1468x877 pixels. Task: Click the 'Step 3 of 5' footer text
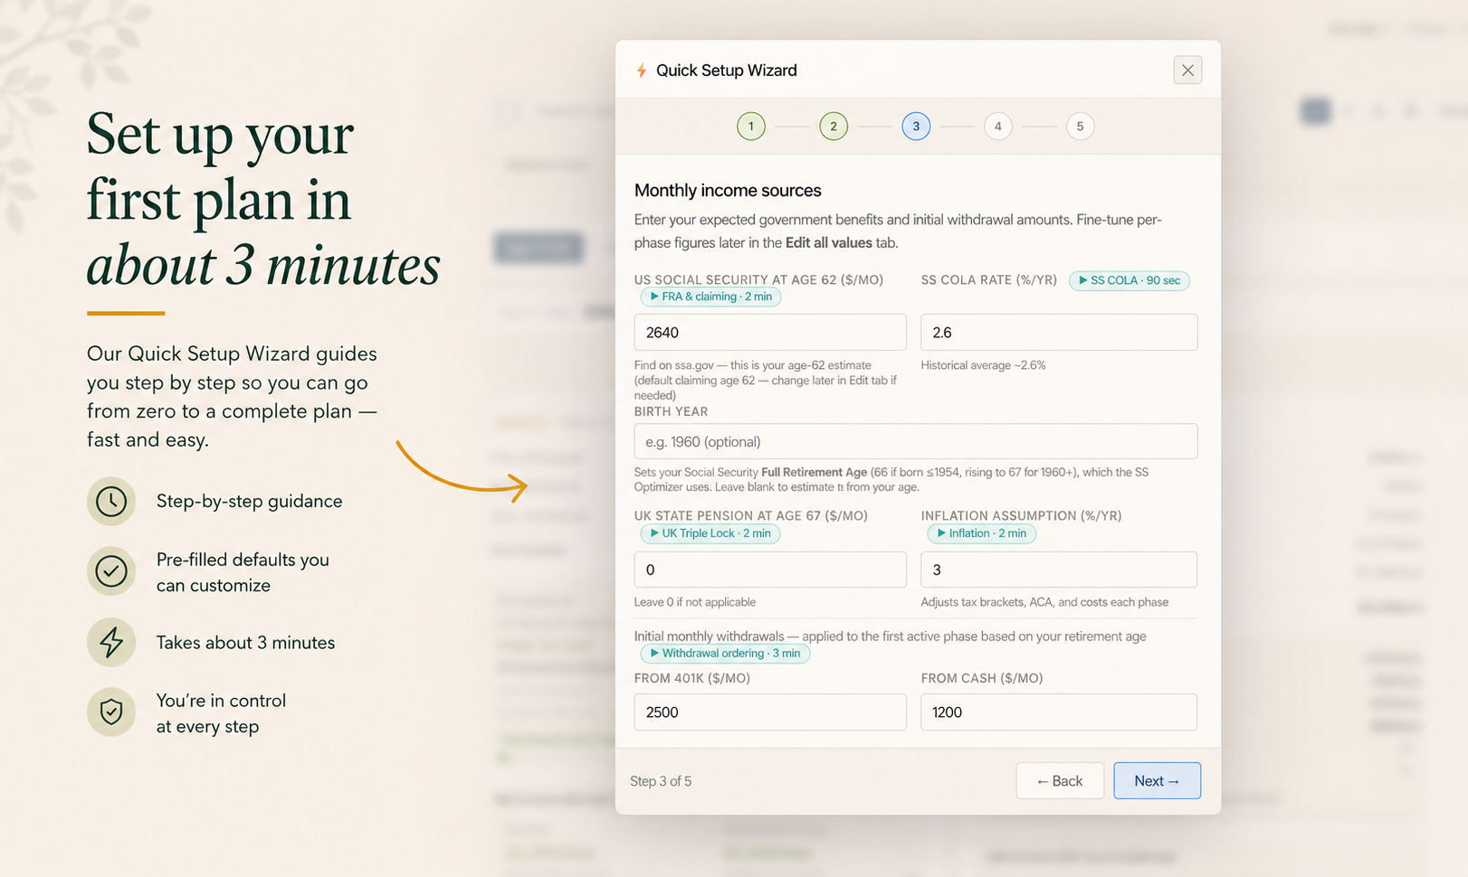[x=661, y=781]
